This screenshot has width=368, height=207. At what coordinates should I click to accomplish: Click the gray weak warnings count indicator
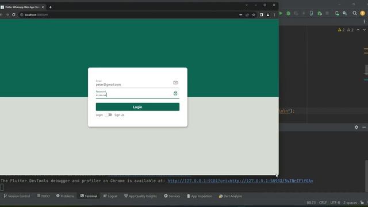(350, 30)
